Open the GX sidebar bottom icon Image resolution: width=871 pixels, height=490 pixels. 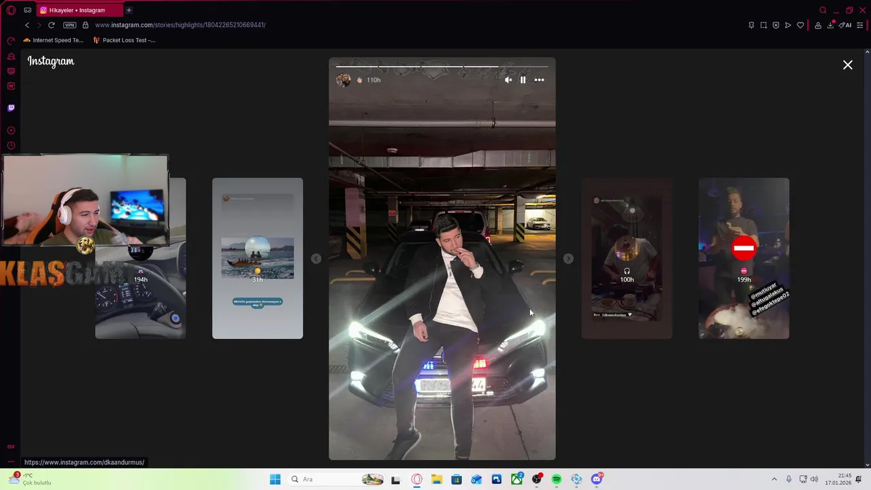click(11, 446)
